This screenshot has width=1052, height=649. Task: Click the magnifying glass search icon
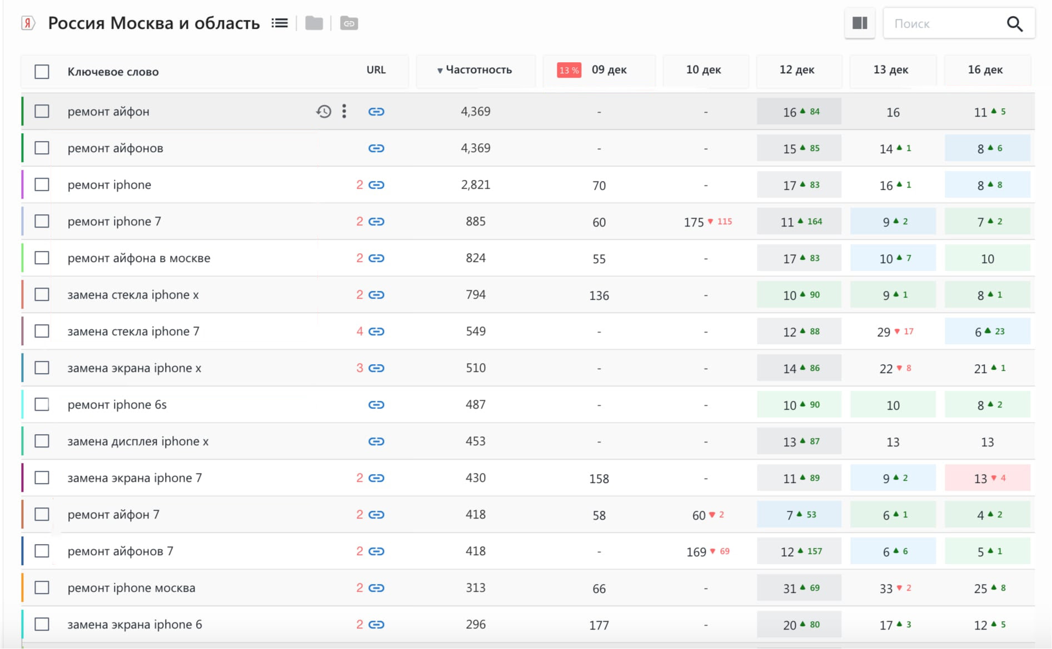tap(1014, 24)
